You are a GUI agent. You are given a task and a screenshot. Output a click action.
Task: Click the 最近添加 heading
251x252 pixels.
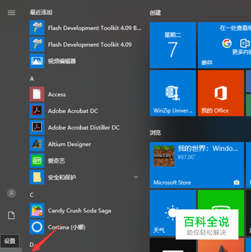pos(41,13)
